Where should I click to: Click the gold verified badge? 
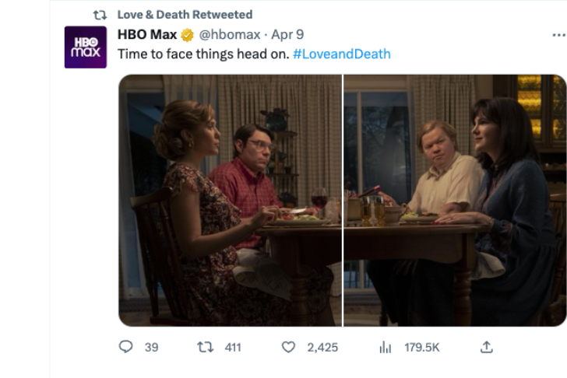[187, 35]
